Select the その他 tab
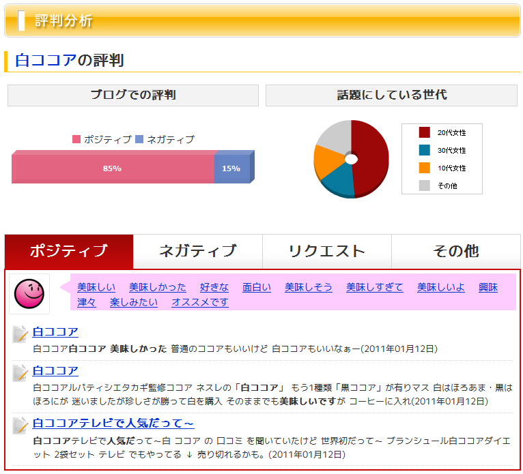Viewport: 523px width, 474px height. click(456, 251)
